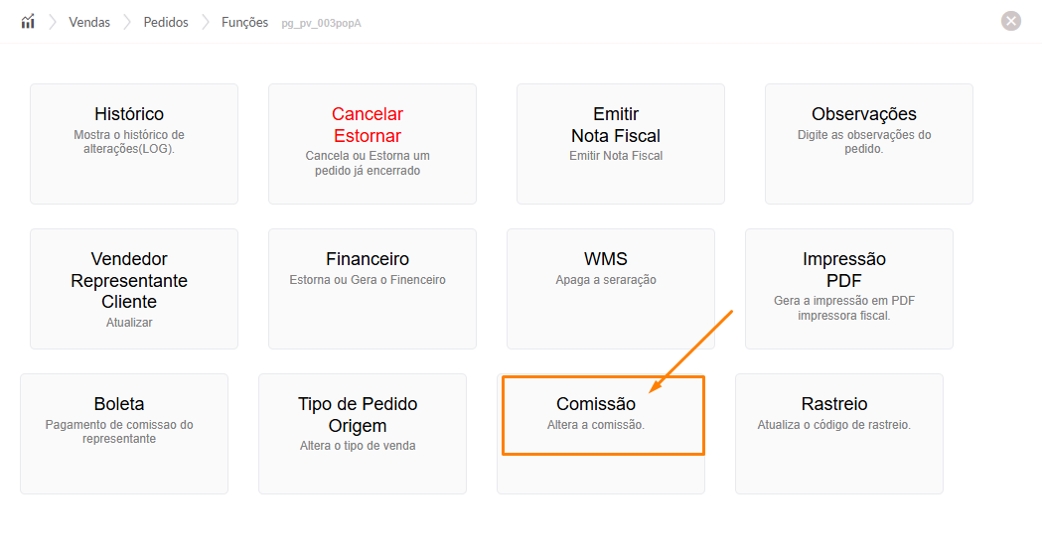Close the Funções popup with X icon
The height and width of the screenshot is (559, 1042).
pyautogui.click(x=1011, y=21)
